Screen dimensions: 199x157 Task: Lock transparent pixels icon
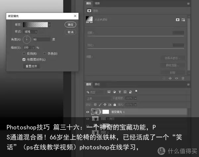pos(95,105)
